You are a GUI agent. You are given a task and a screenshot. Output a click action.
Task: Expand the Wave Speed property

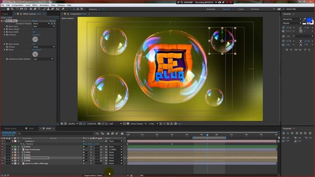[x=4, y=44]
